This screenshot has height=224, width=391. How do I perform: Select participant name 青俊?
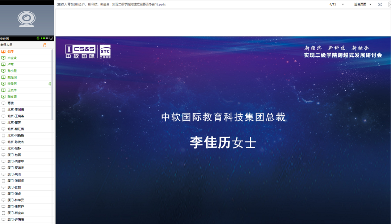pyautogui.click(x=10, y=103)
